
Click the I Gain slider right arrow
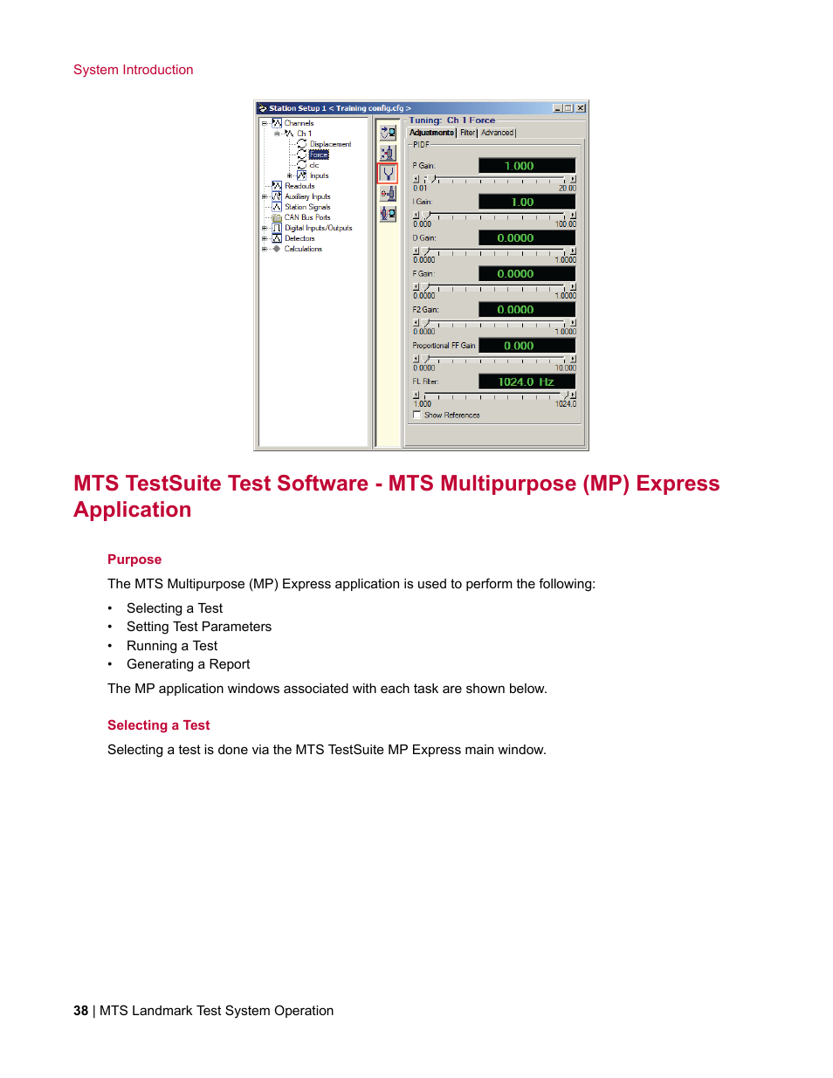tap(573, 215)
